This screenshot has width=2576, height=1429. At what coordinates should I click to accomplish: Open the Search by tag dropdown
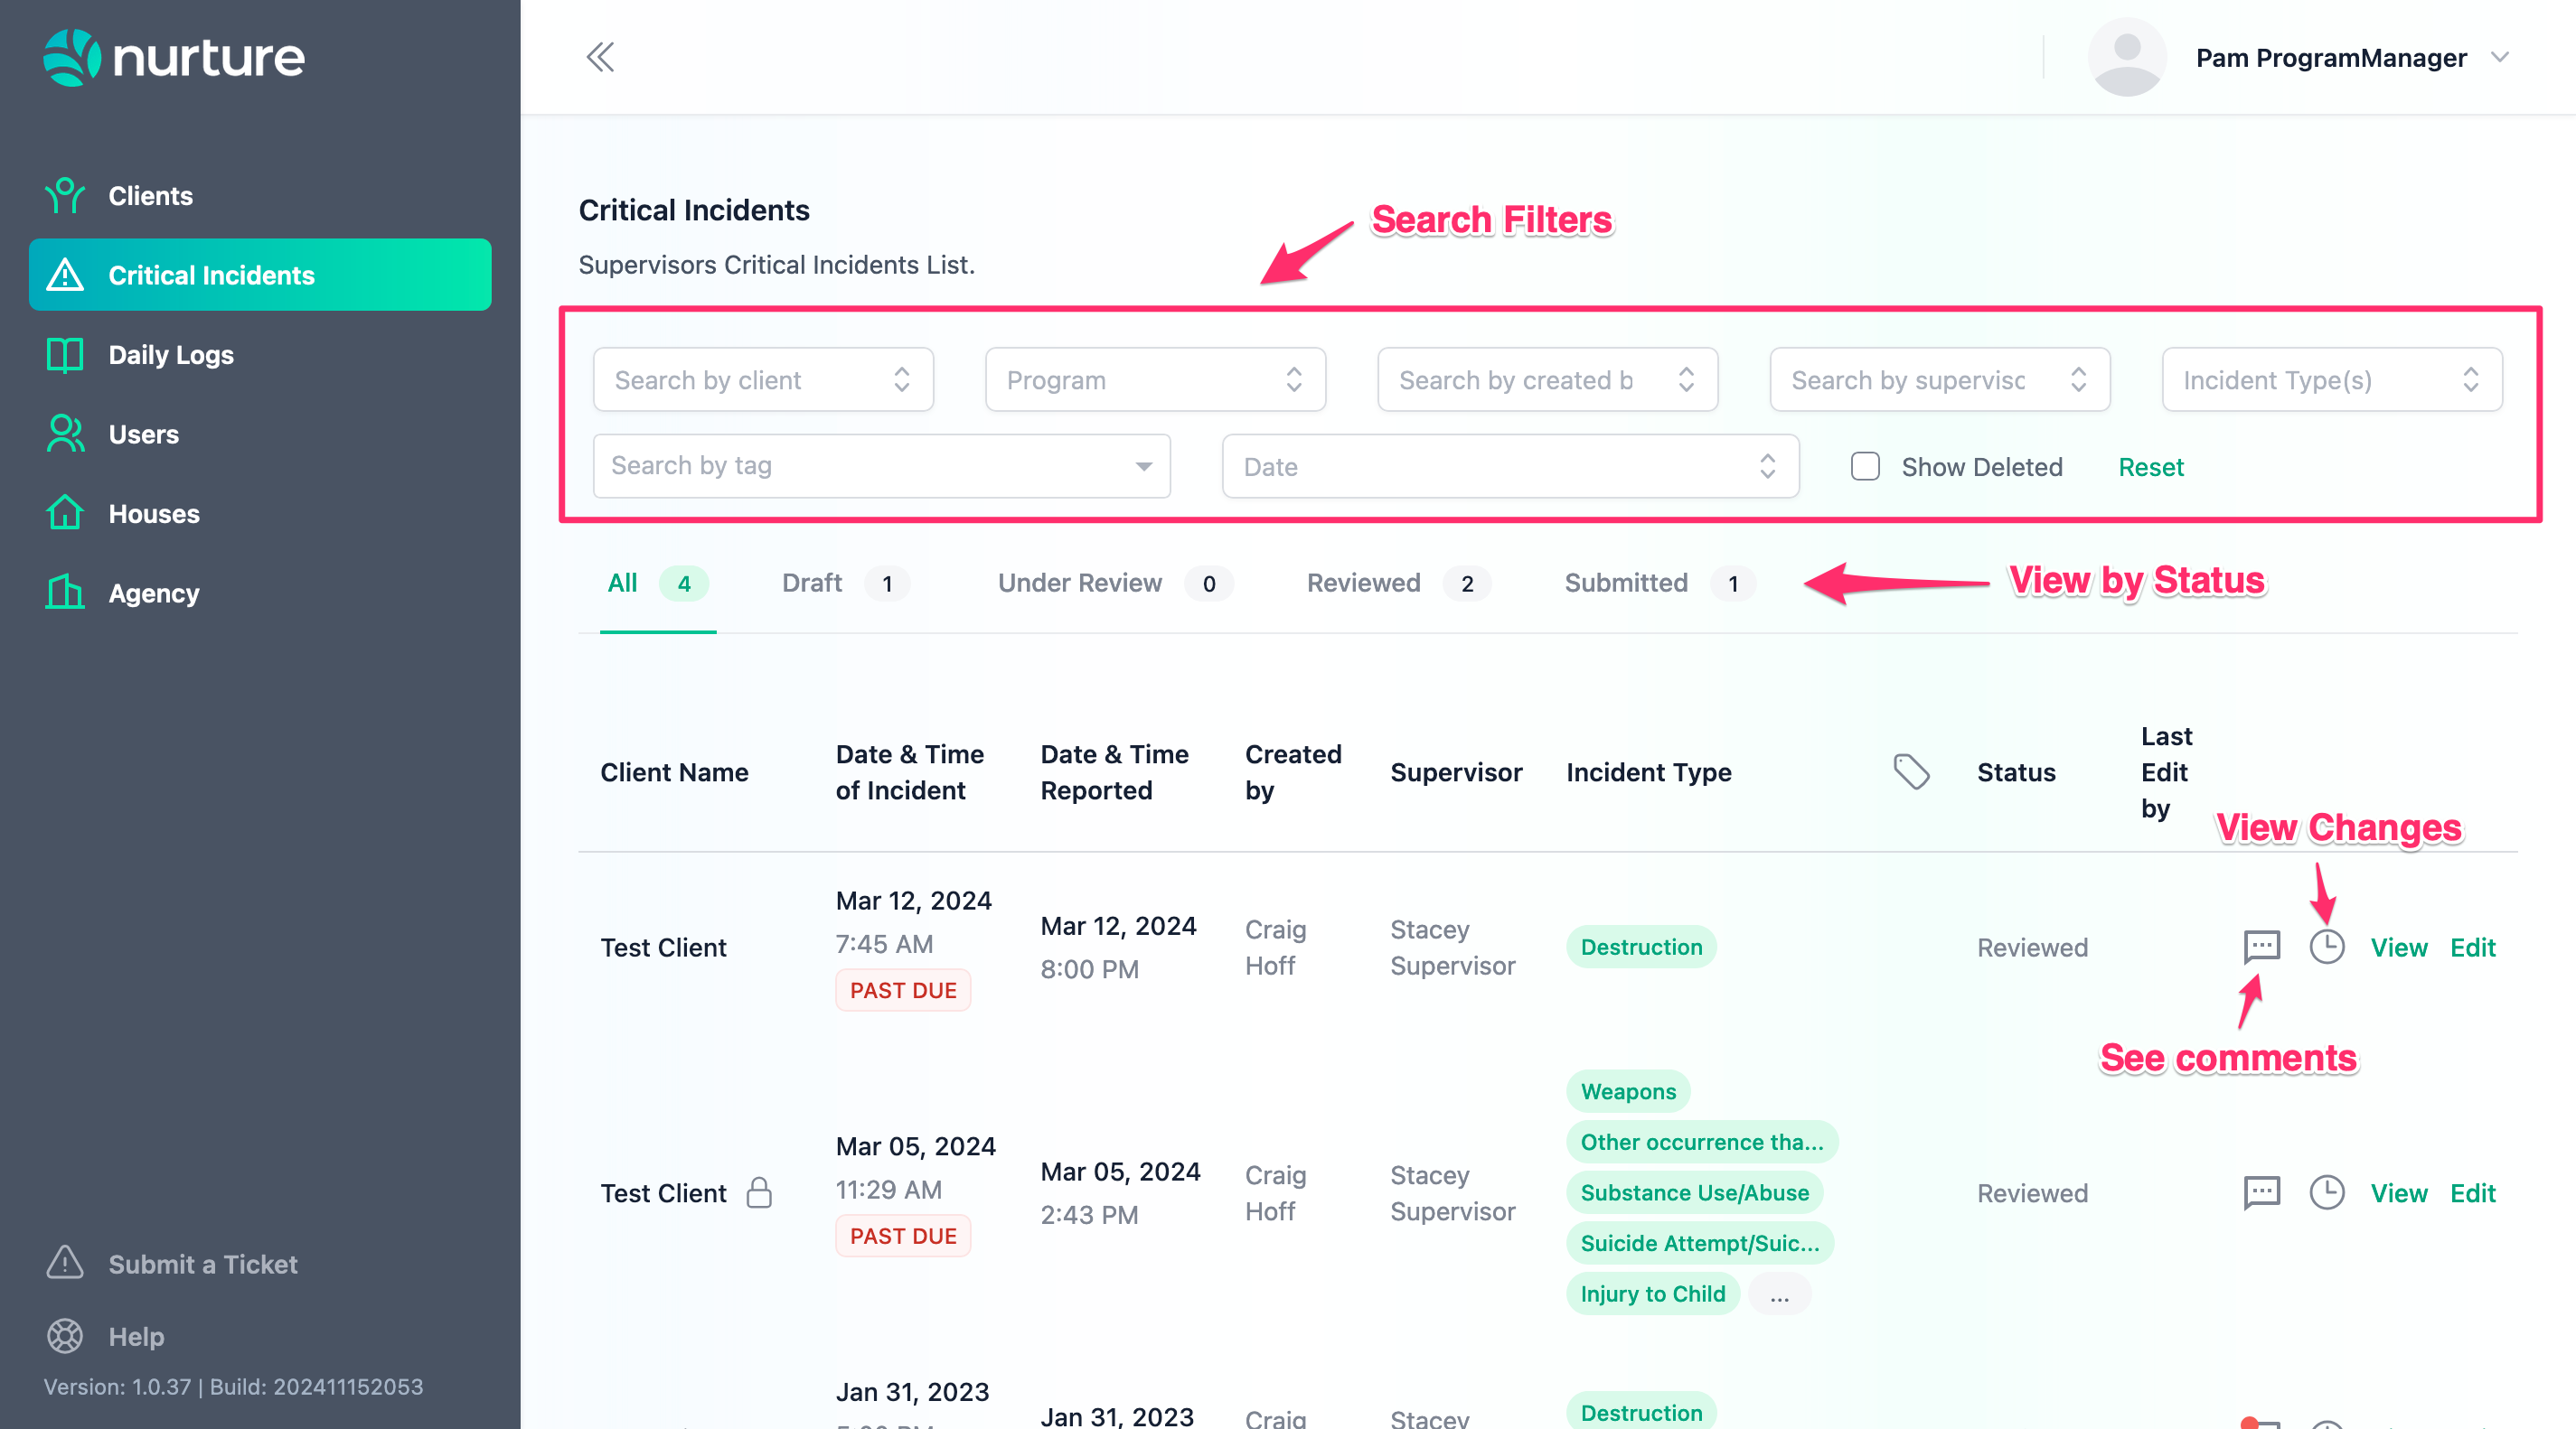(880, 466)
